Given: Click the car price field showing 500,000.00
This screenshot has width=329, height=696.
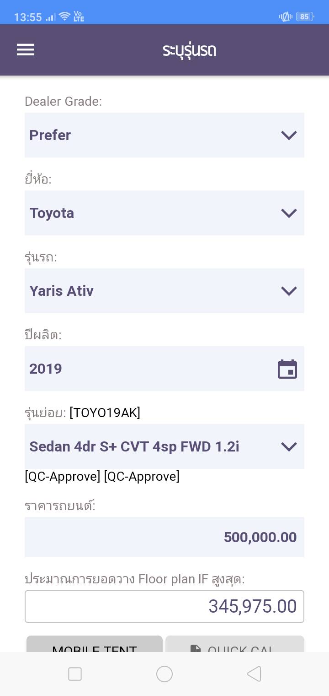Looking at the screenshot, I should (x=164, y=537).
